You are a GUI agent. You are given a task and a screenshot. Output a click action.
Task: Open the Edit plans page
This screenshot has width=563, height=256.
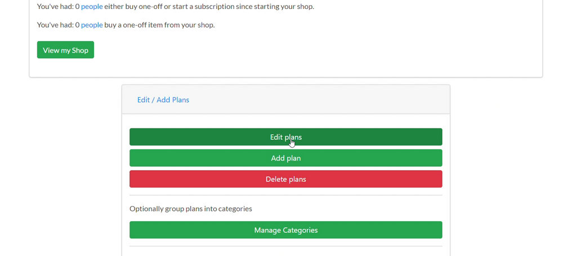click(x=286, y=137)
